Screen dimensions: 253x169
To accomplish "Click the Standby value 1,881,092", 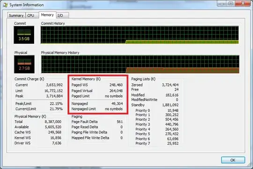I will [x=170, y=105].
